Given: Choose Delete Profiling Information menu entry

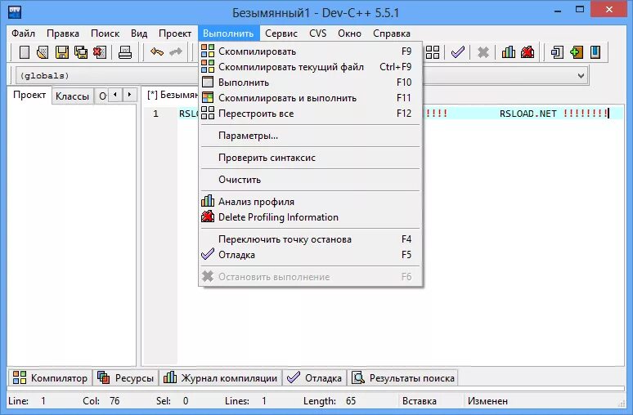Looking at the screenshot, I should tap(311, 217).
